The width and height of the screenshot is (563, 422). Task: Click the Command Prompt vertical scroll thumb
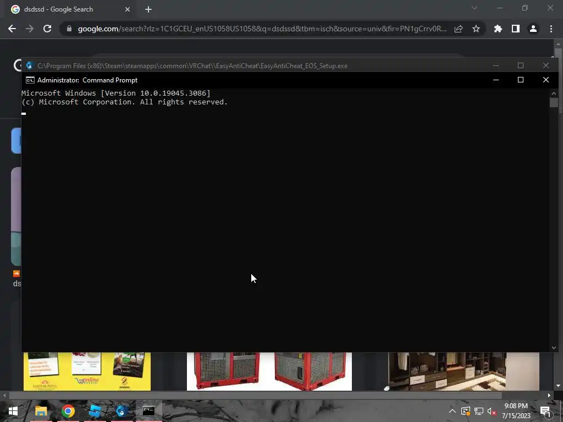pos(554,102)
